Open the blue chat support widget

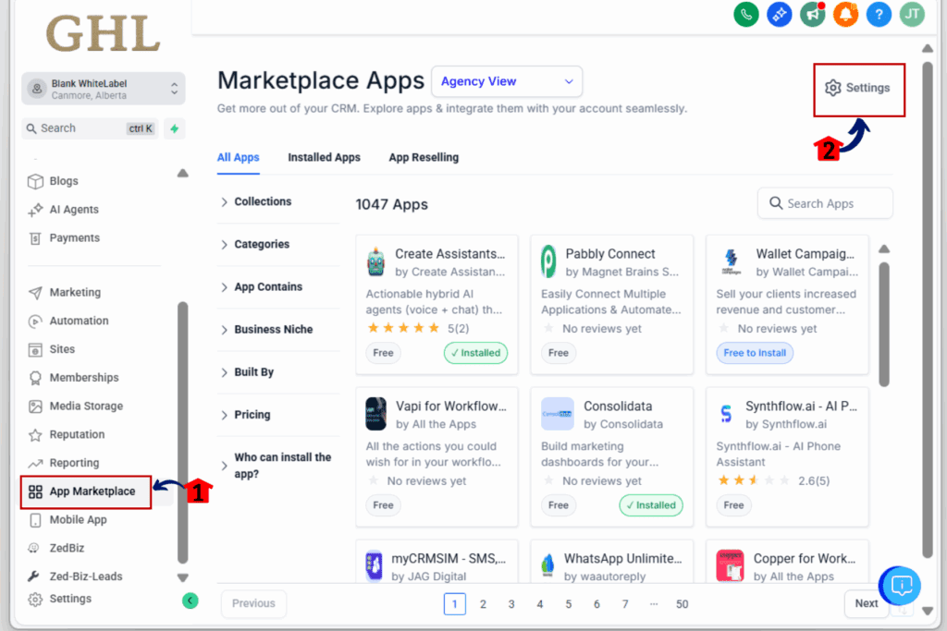pos(900,585)
